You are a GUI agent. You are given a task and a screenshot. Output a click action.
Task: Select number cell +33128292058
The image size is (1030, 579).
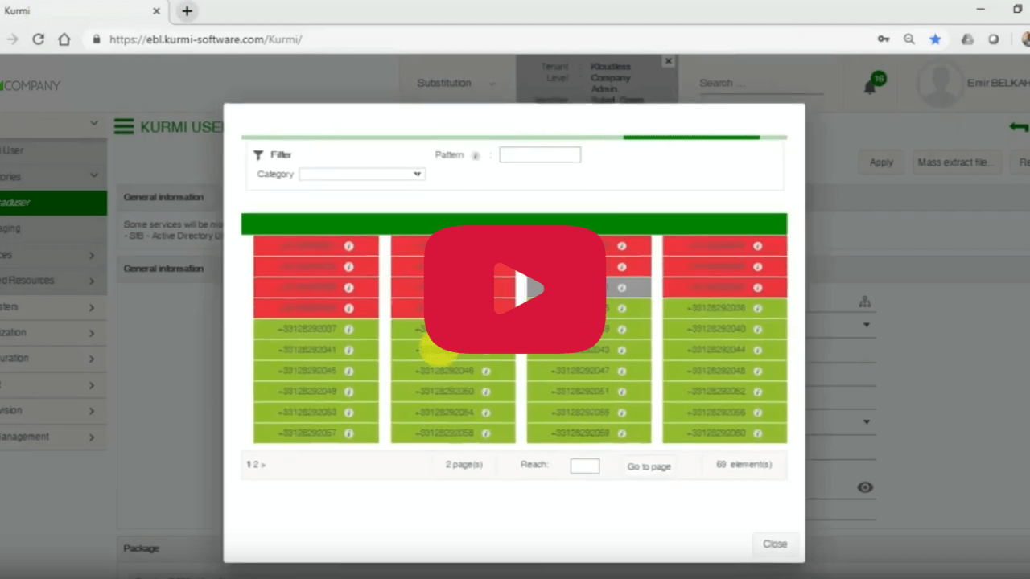[452, 433]
